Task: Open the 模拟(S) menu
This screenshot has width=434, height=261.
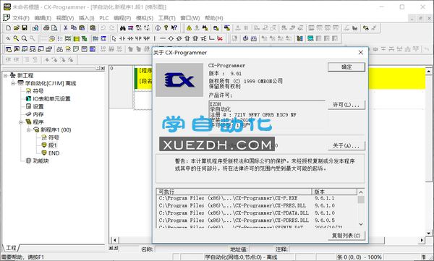Action: (145, 18)
